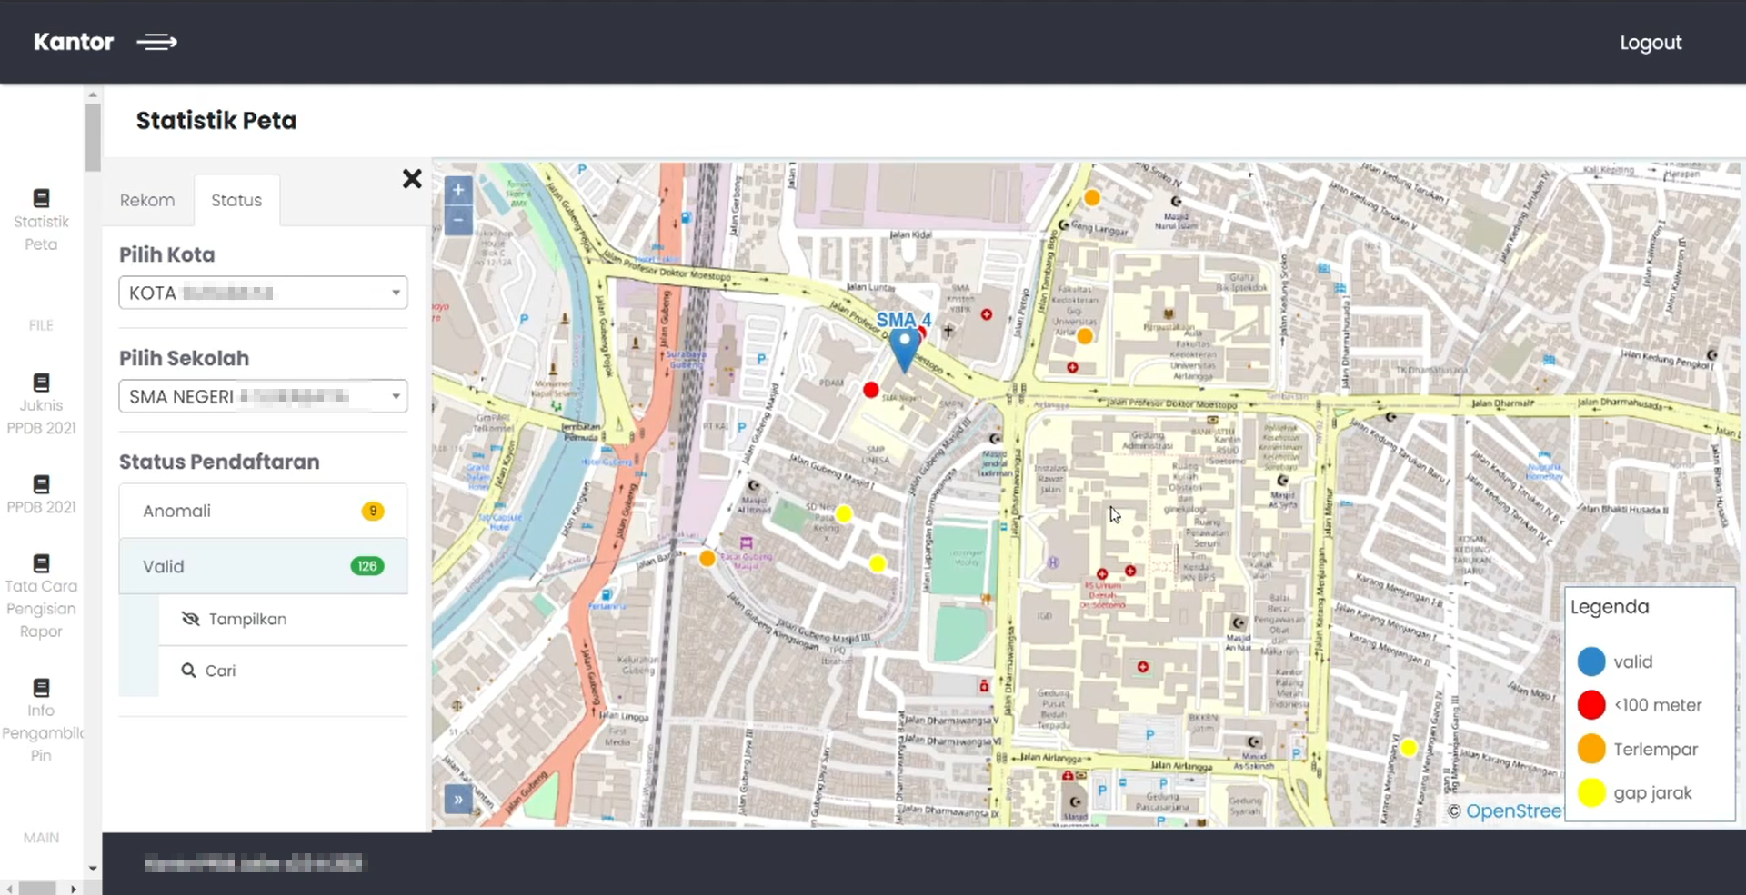Click the Cari search option
The height and width of the screenshot is (895, 1746).
click(209, 671)
